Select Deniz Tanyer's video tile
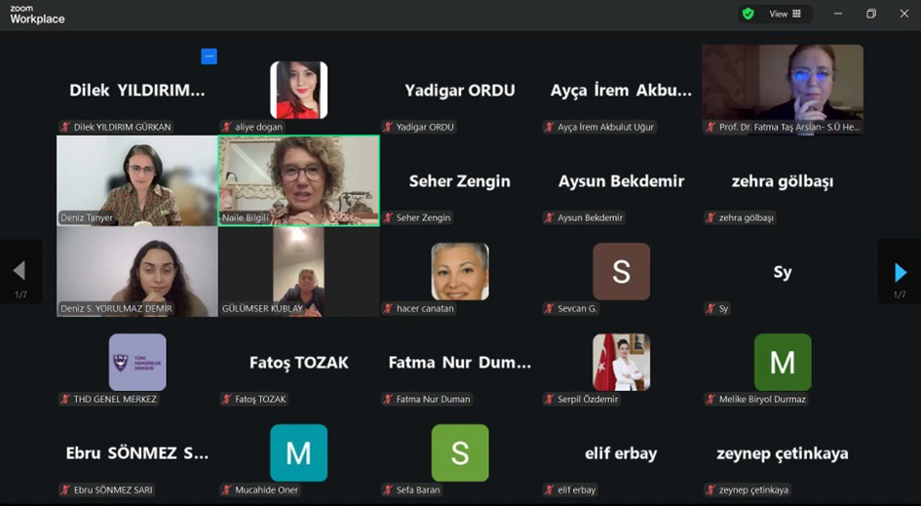Viewport: 921px width, 506px height. pyautogui.click(x=137, y=181)
